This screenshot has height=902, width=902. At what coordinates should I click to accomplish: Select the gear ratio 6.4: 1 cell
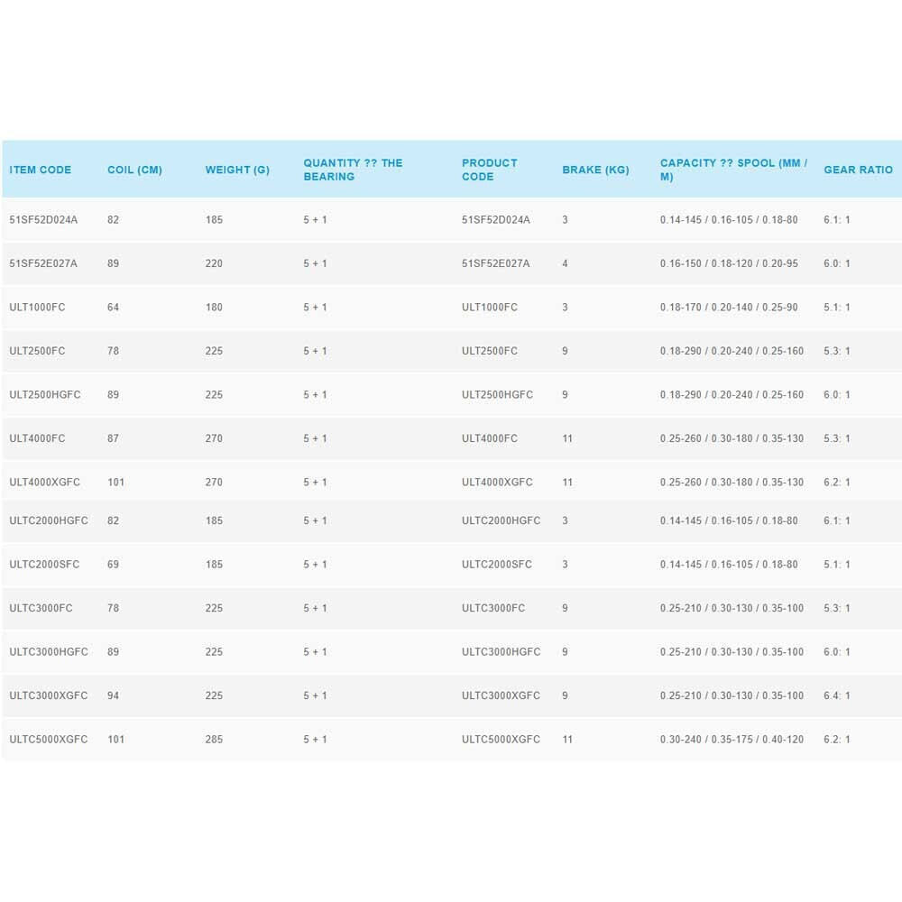(836, 695)
